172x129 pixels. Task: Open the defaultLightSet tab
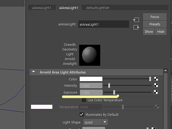pyautogui.click(x=98, y=8)
